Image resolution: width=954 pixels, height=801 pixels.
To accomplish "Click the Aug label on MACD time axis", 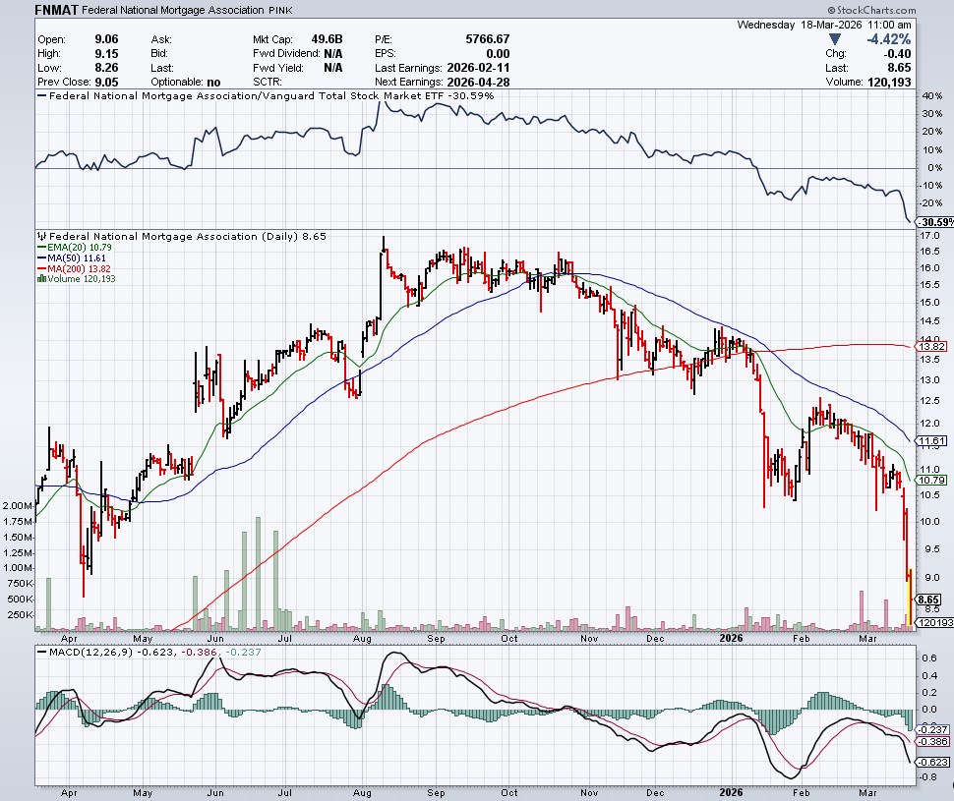I will coord(360,789).
